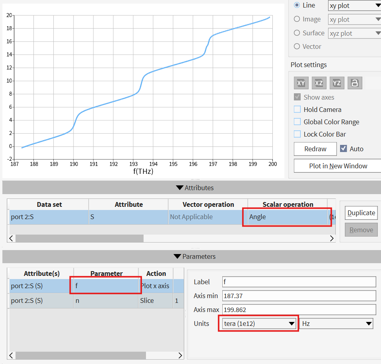
Task: Click the 'Not Applicable' vector operation cell
Action: click(208, 217)
